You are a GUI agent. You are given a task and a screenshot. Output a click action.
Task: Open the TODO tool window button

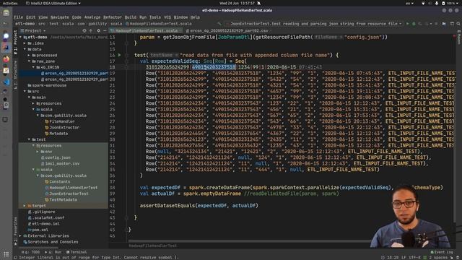point(30,252)
